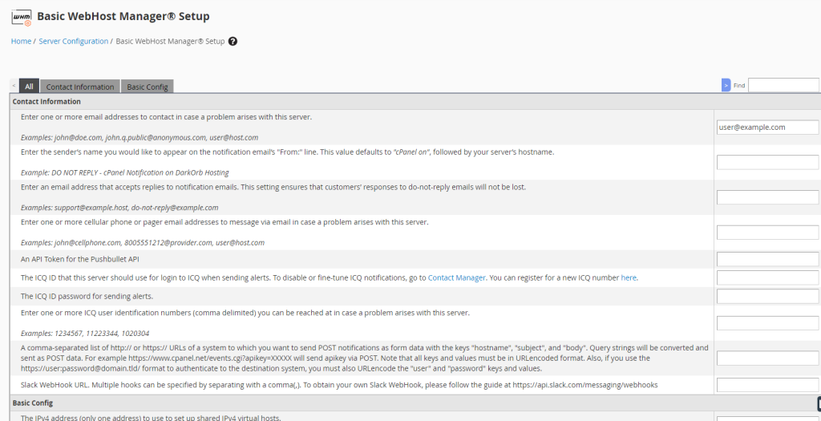Click the blue arrow button beside Find
Image resolution: width=821 pixels, height=421 pixels.
pos(726,85)
